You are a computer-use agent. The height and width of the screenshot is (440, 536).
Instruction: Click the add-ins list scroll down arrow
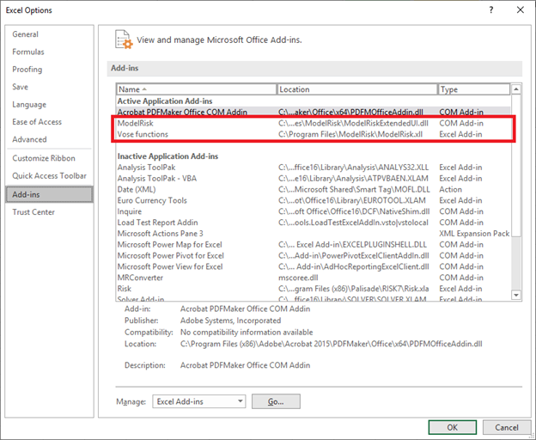[516, 295]
